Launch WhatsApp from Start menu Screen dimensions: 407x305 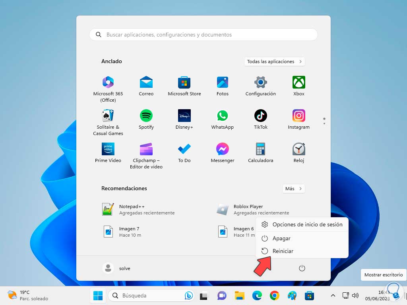click(223, 119)
